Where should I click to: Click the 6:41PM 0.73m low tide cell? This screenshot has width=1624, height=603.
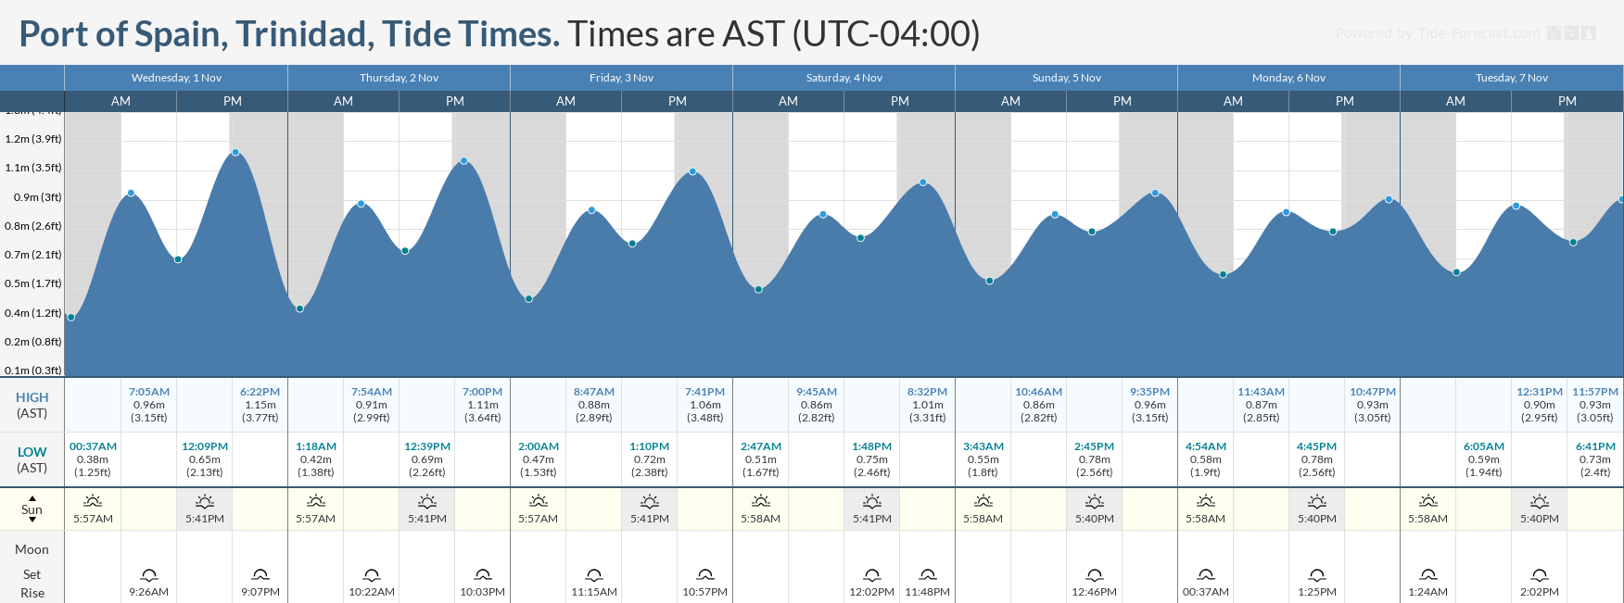[1595, 459]
